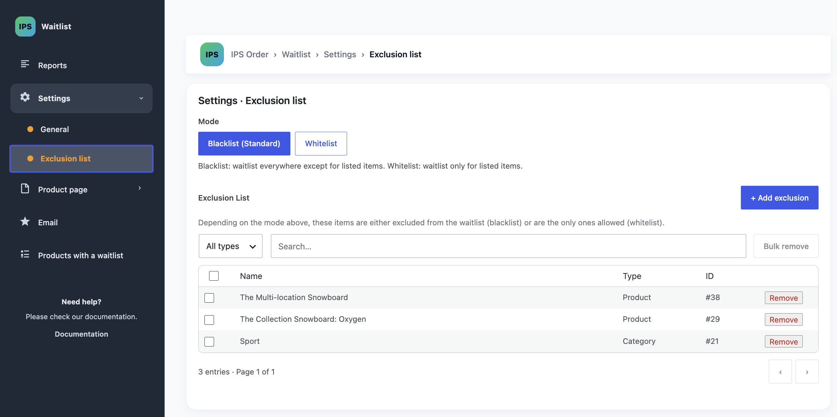Viewport: 837px width, 417px height.
Task: Remove The Collection Snowboard: Oxygen entry
Action: point(783,320)
